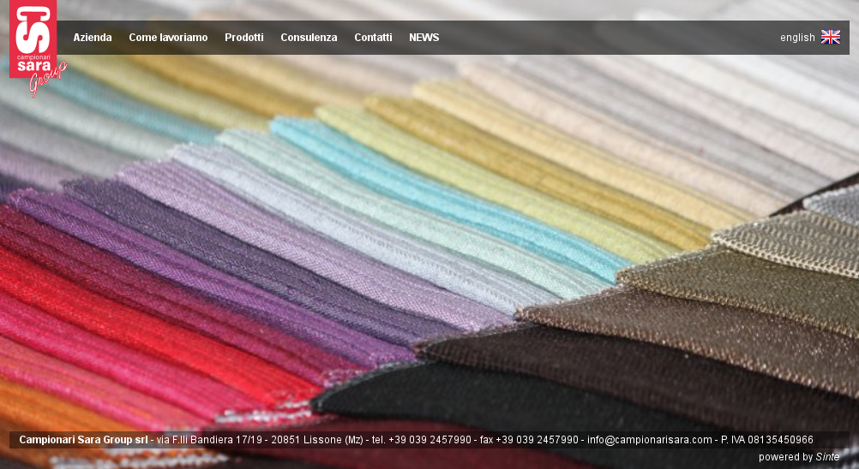This screenshot has width=859, height=469.
Task: Click the tel. +39 039 2457990 number
Action: (422, 440)
